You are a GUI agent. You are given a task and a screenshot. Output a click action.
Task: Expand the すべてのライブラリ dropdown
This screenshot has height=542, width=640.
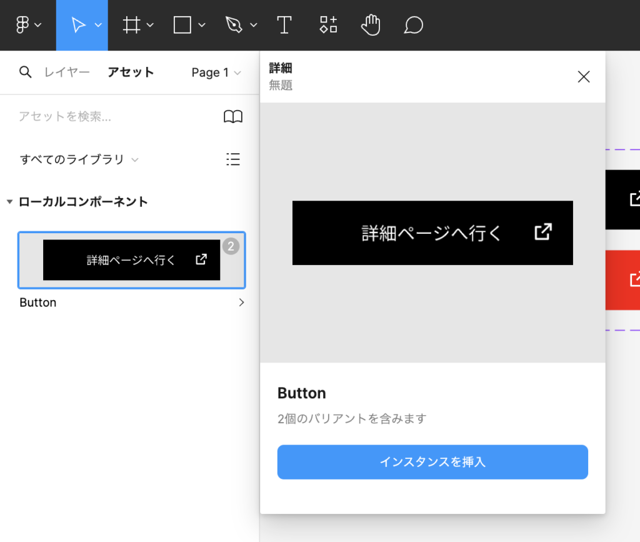(79, 159)
